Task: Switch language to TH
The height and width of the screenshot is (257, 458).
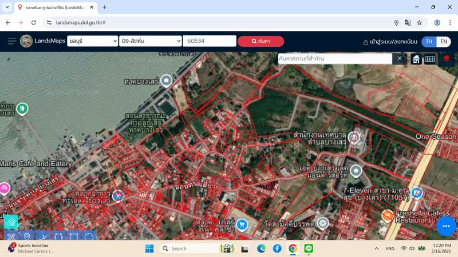Action: coord(429,42)
